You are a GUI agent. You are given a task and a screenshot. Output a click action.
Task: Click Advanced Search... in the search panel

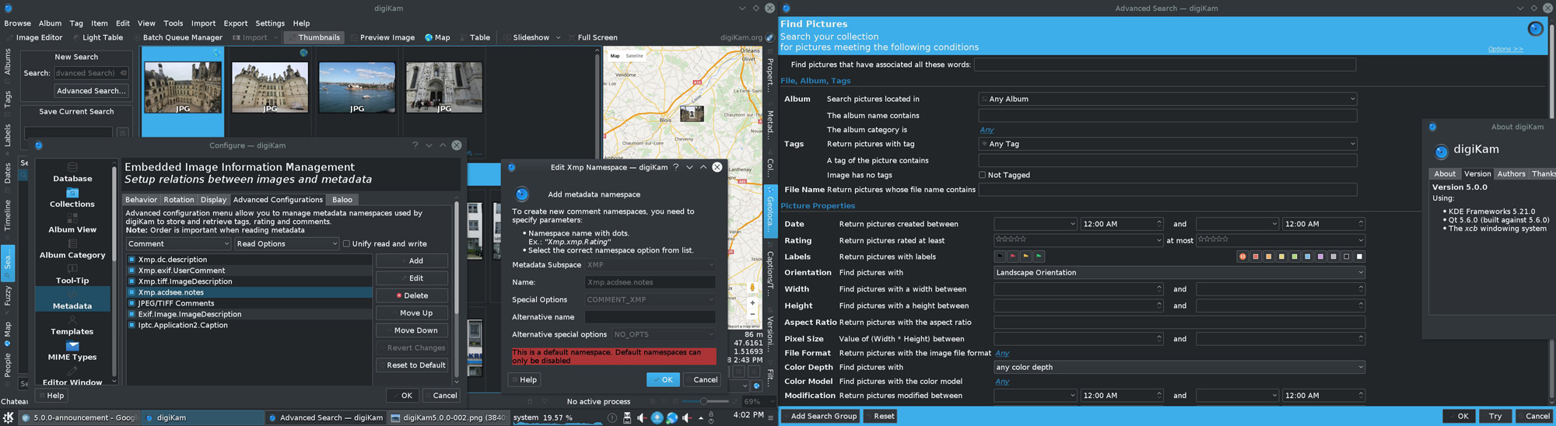[91, 91]
